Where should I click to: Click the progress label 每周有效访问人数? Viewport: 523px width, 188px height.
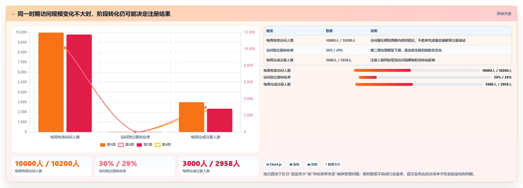point(277,71)
